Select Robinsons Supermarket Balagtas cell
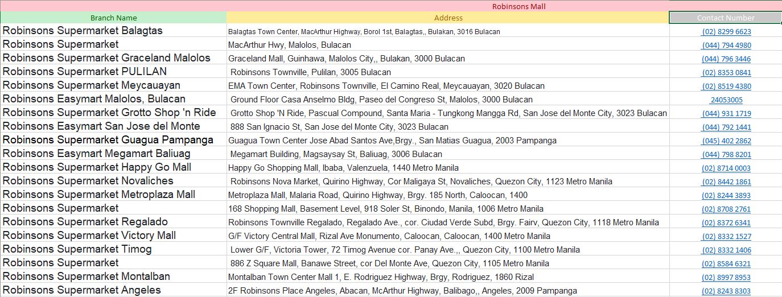The width and height of the screenshot is (782, 297). click(x=113, y=31)
